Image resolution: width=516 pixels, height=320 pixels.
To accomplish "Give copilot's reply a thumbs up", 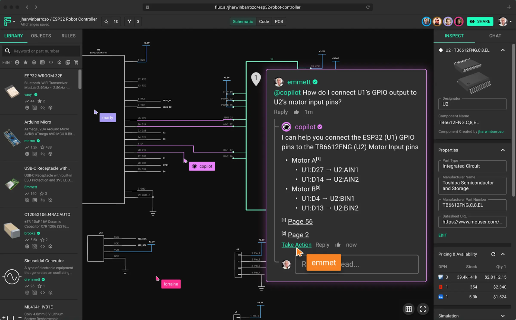I will click(338, 245).
